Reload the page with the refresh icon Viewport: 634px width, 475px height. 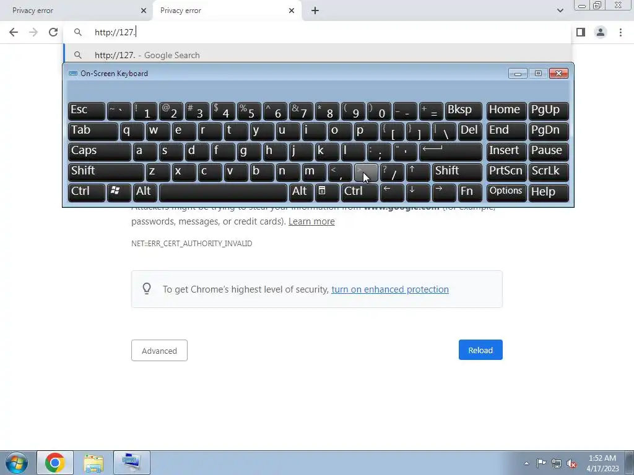tap(53, 32)
